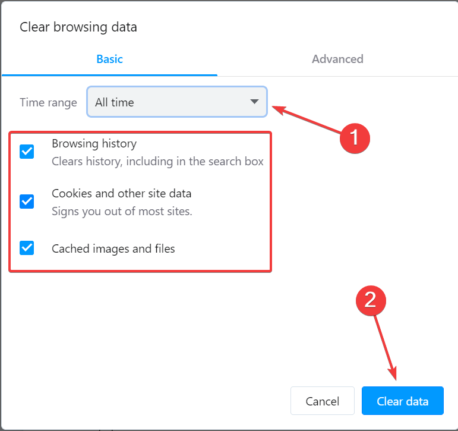Click 'Clears history, including in the search box' text
458x431 pixels.
[158, 162]
